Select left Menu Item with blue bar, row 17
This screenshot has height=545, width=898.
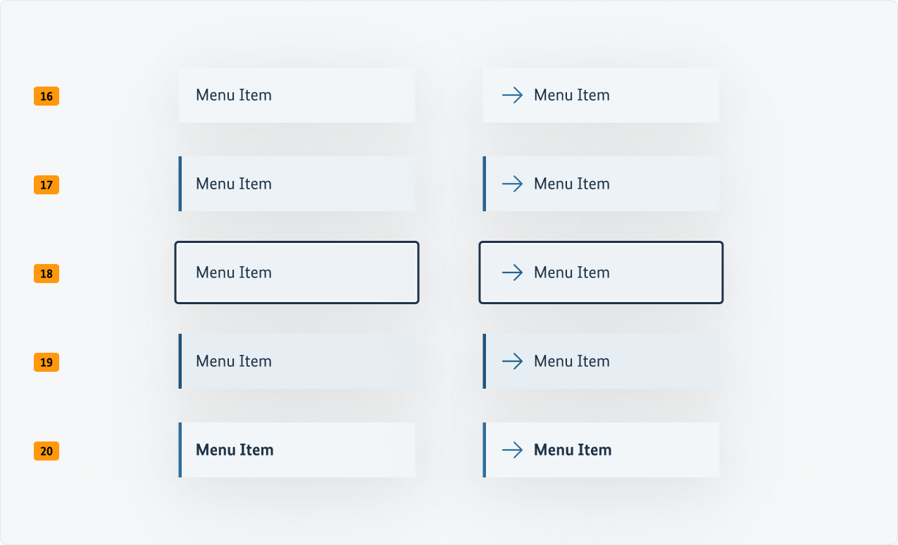point(297,184)
